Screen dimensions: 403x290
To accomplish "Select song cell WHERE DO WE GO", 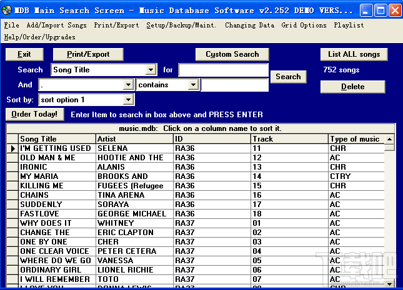I will [x=57, y=261].
